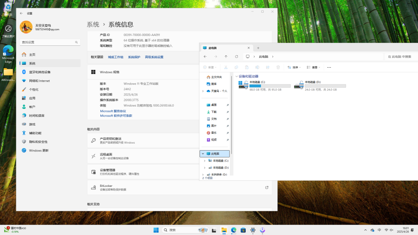Click the File Explorer back navigation arrow
Viewport: 418px width, 235px height.
(x=205, y=56)
